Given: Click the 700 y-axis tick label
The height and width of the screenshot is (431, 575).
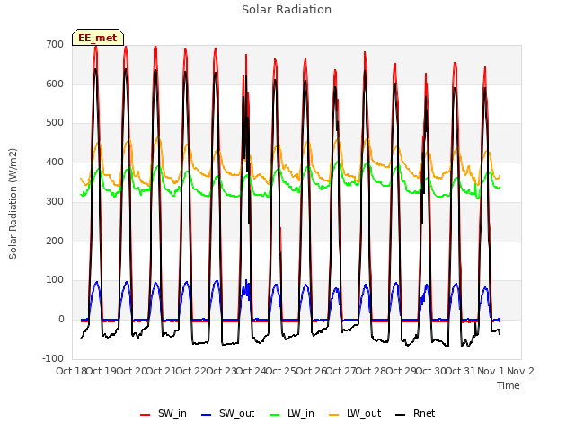Looking at the screenshot, I should tap(55, 44).
